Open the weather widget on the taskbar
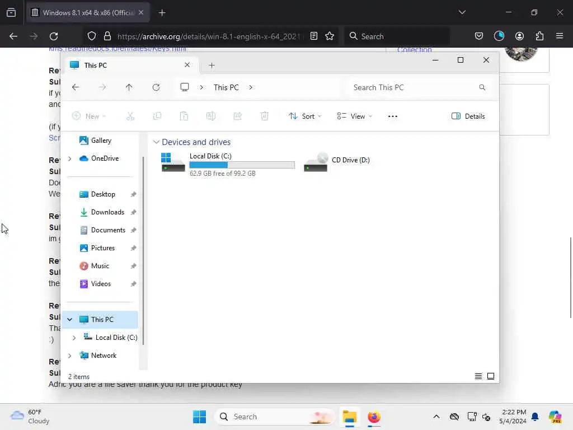Viewport: 573px width, 430px height. pos(30,417)
